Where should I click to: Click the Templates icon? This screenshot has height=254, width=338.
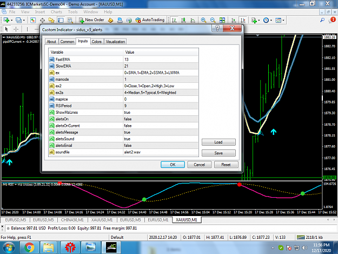tap(279, 20)
